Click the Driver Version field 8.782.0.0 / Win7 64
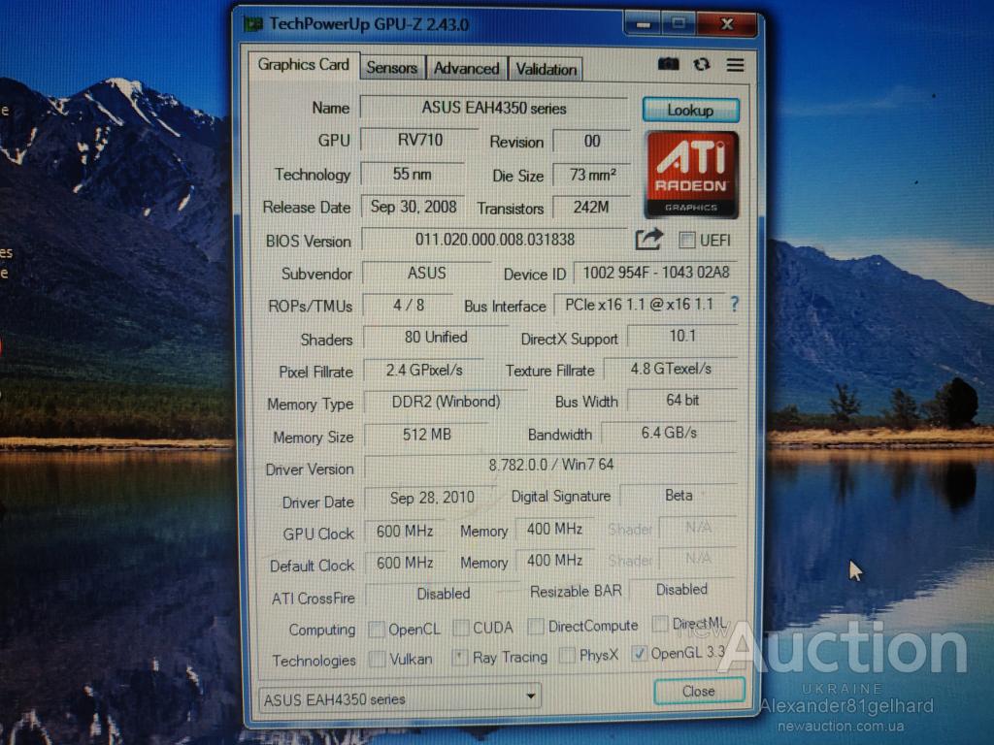Viewport: 994px width, 745px height. point(551,465)
